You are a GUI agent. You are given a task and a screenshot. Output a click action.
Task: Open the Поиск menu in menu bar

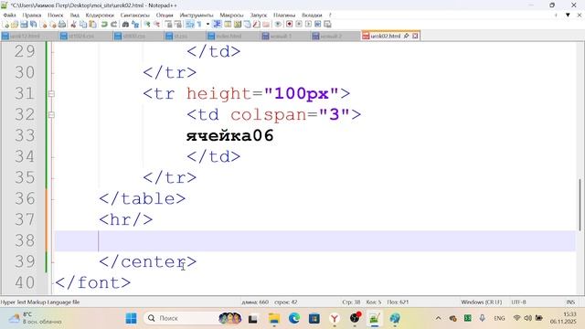[x=56, y=15]
